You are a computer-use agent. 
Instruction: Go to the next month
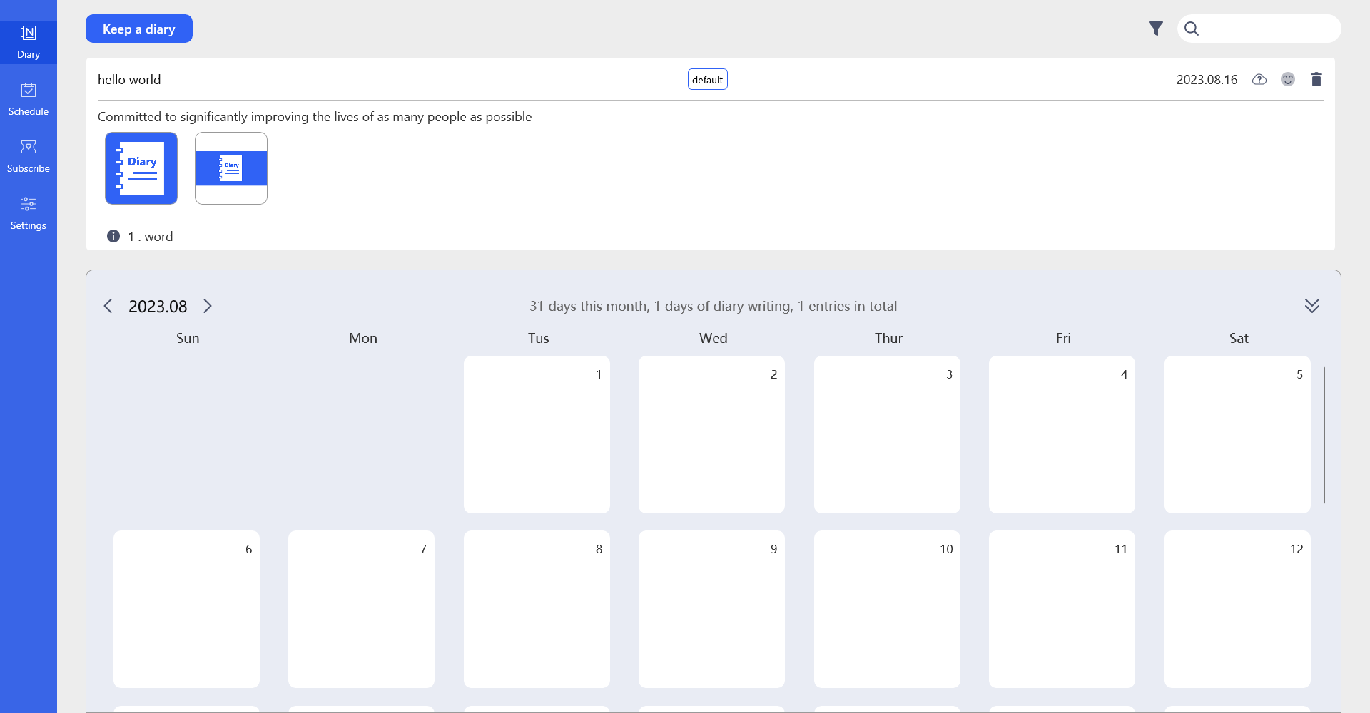[x=208, y=306]
